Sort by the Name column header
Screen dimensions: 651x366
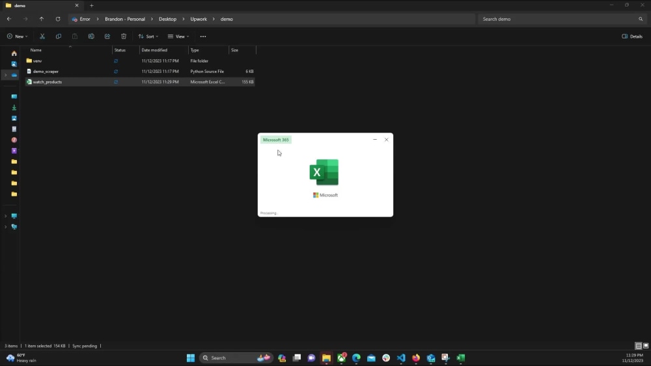(x=70, y=50)
